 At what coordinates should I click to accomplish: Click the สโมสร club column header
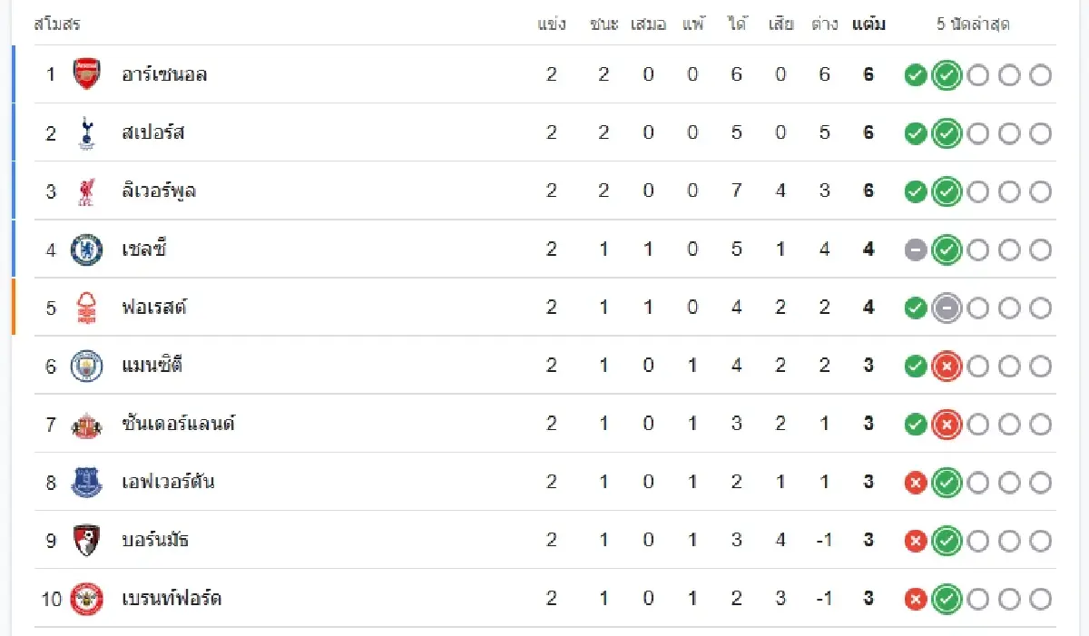click(57, 24)
